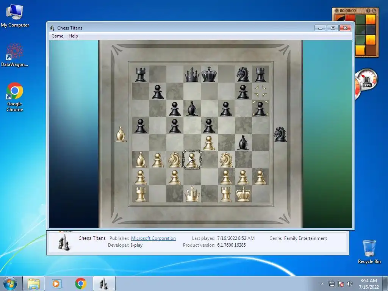Select the black knight on g8
Screen dimensions: 388x291
click(243, 74)
